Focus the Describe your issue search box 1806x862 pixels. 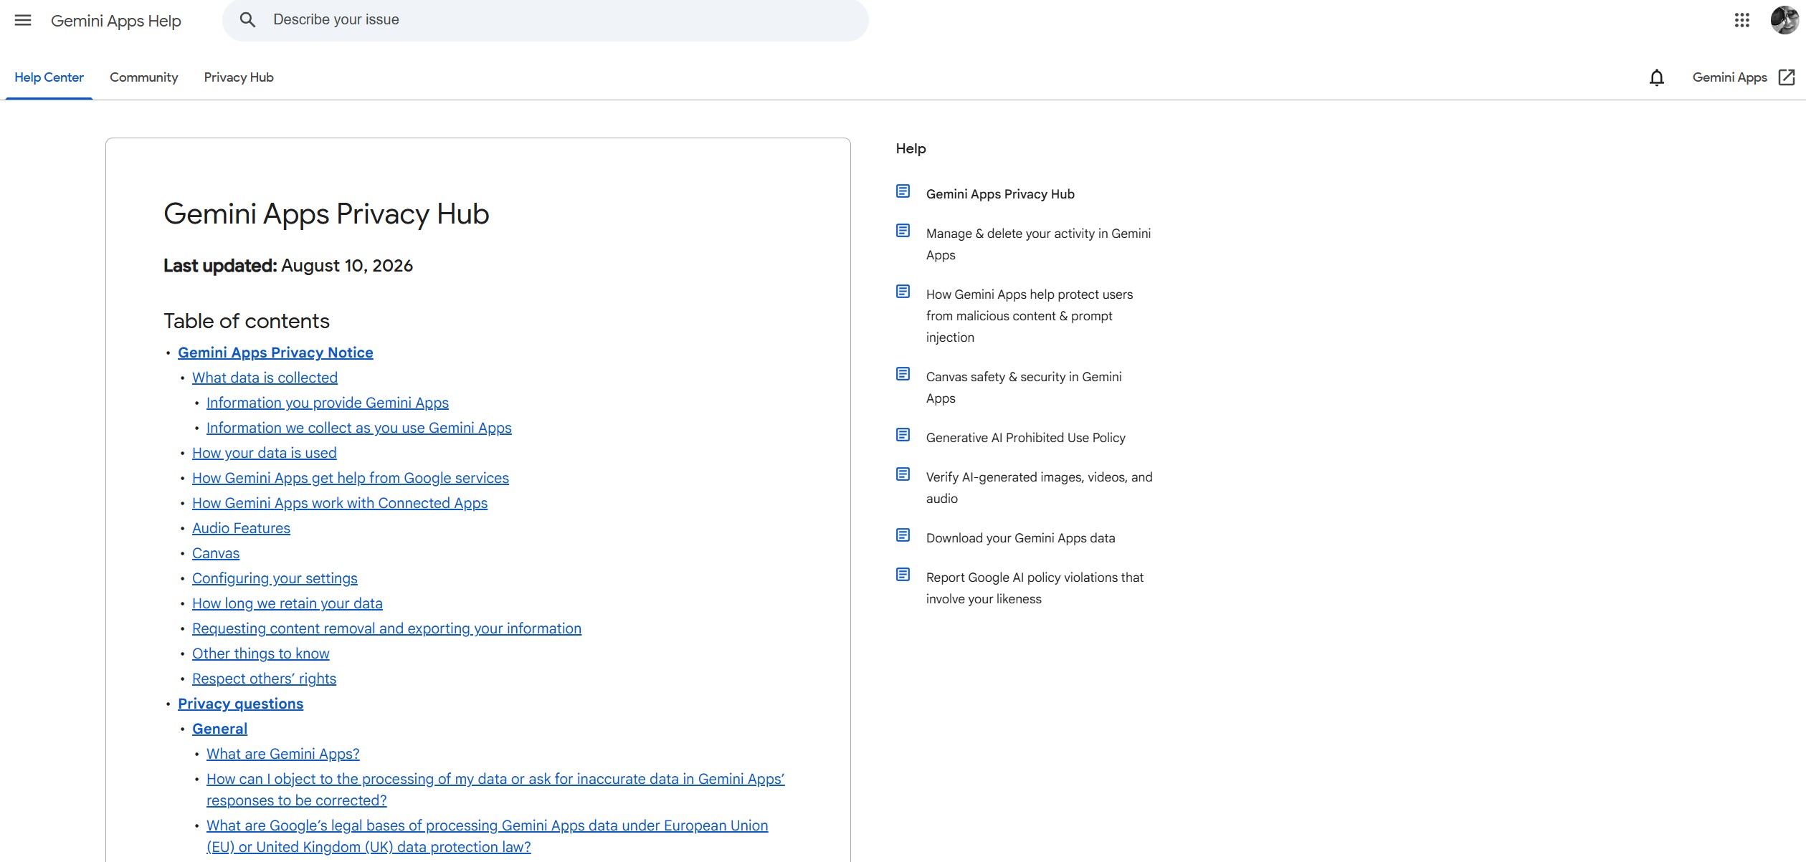[545, 20]
